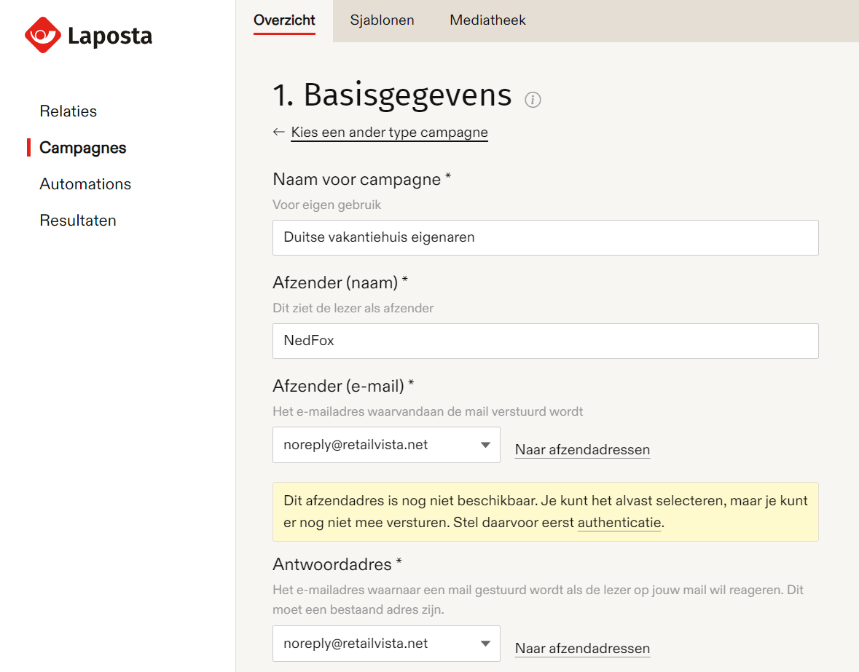Viewport: 859px width, 672px height.
Task: Click the back arrow before the campaign type link
Action: coord(278,132)
